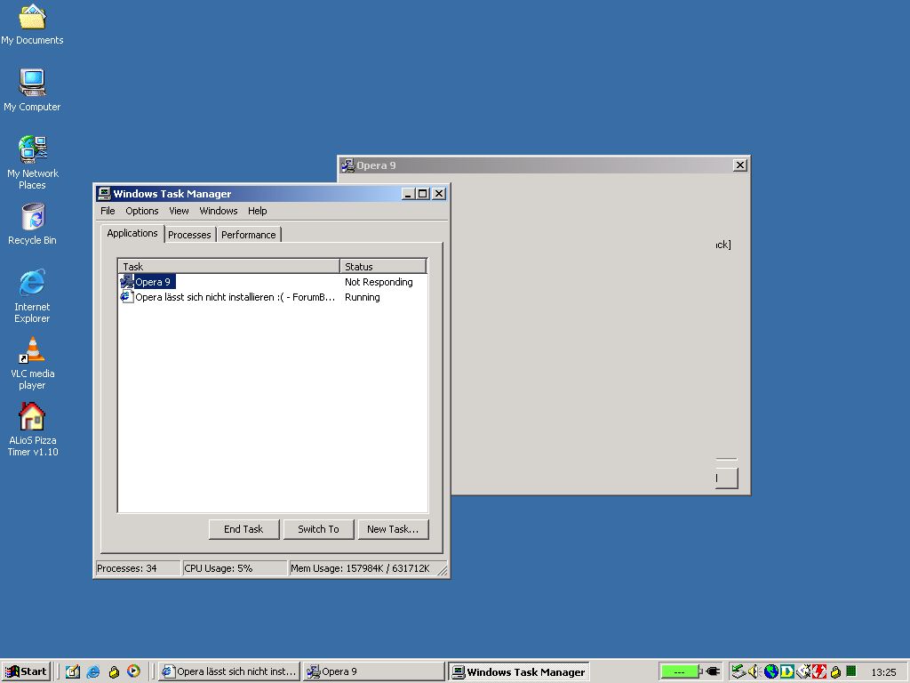The width and height of the screenshot is (910, 683).
Task: Click the green battery meter in the taskbar
Action: (x=680, y=672)
